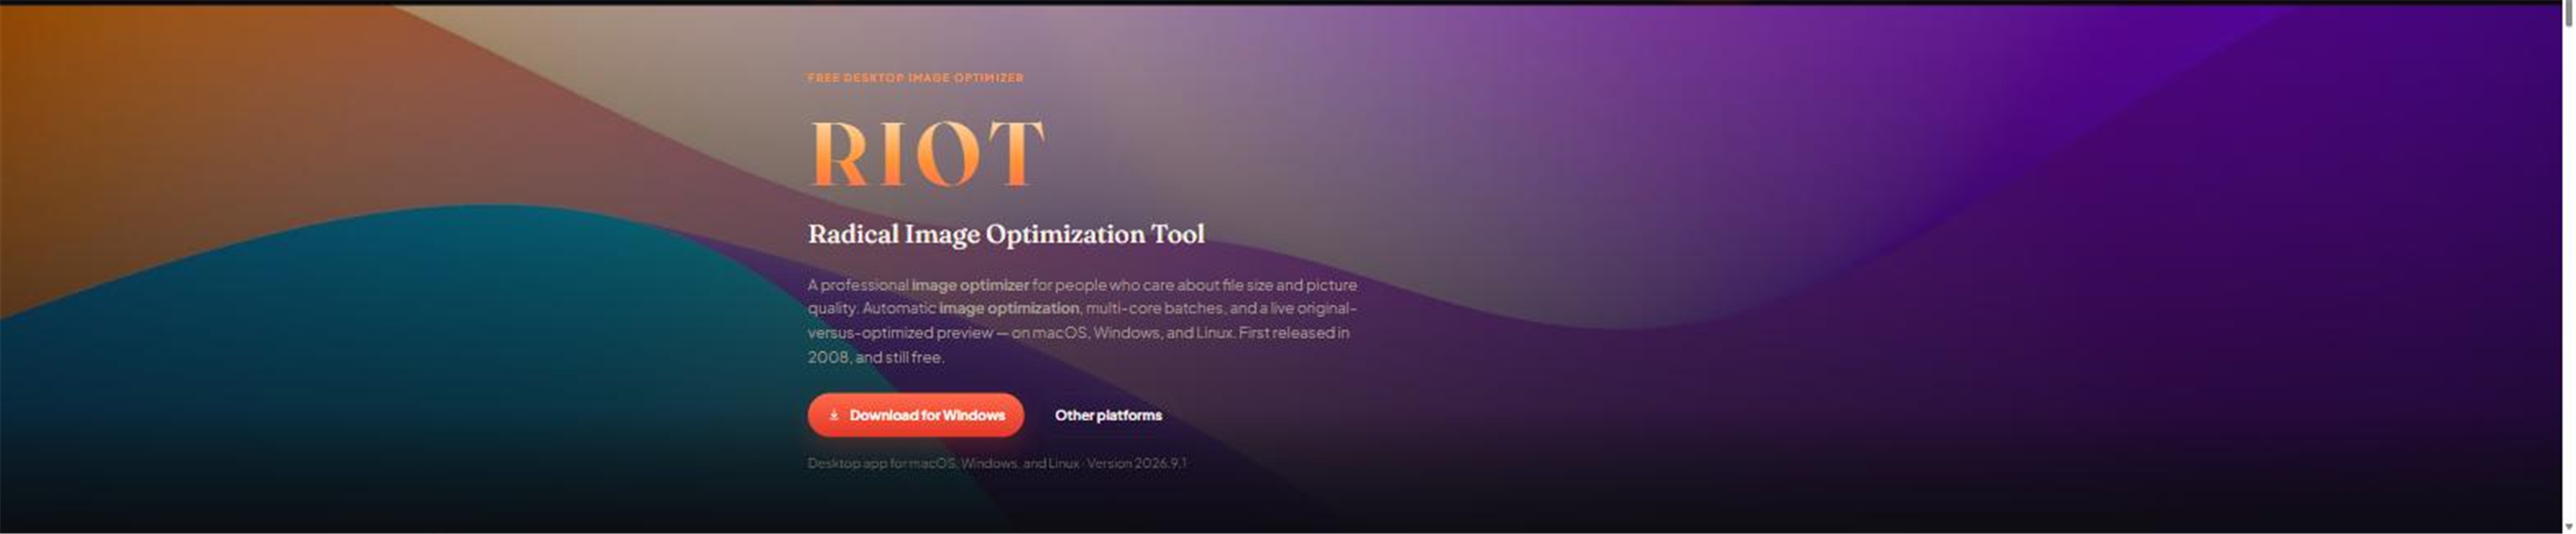Click the Radical Image Optimization Tool heading
Image resolution: width=2576 pixels, height=534 pixels.
coord(1006,234)
